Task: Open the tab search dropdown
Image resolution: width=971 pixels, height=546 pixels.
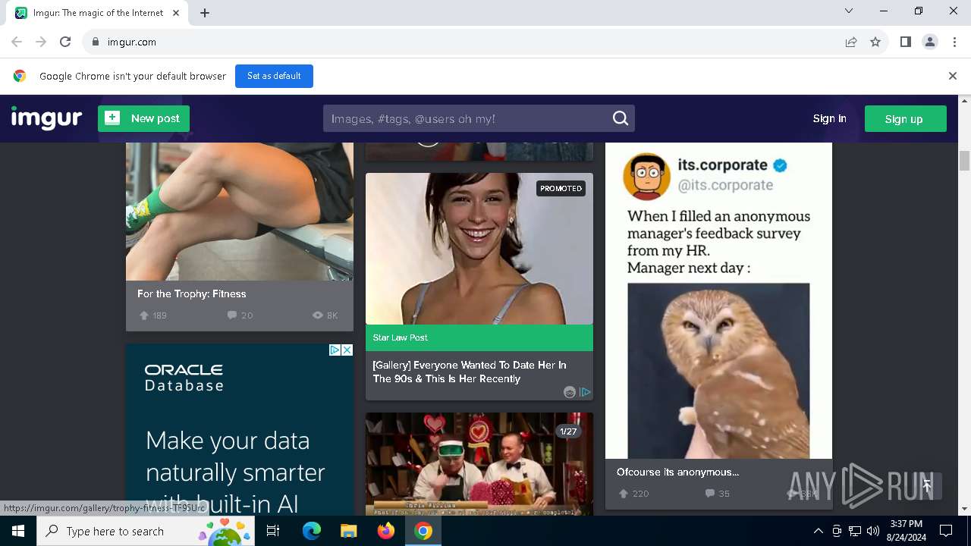Action: pyautogui.click(x=849, y=11)
